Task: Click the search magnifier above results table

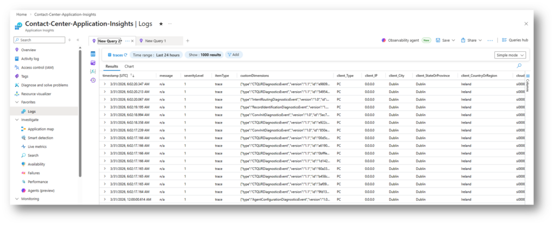Action: [519, 66]
